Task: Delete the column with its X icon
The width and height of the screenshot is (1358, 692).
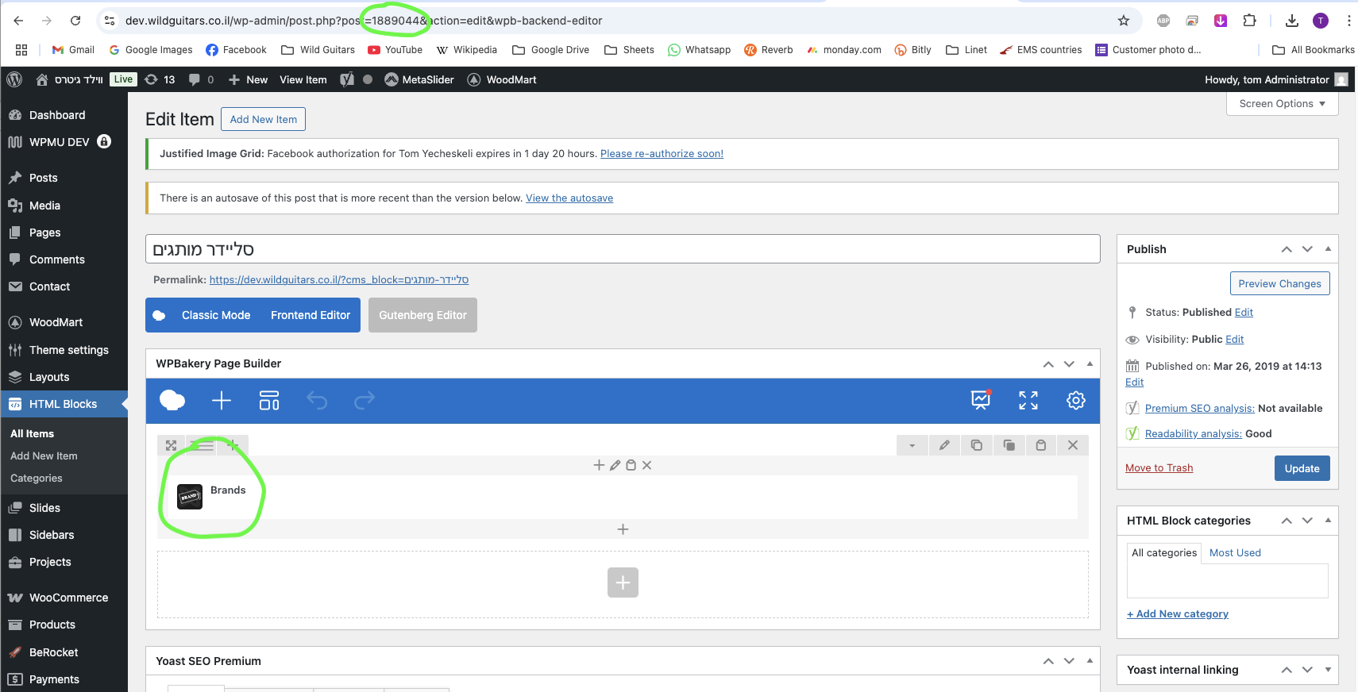Action: [x=646, y=465]
